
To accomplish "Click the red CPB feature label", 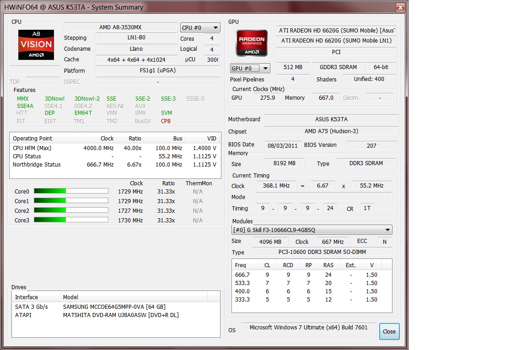I will click(x=166, y=121).
